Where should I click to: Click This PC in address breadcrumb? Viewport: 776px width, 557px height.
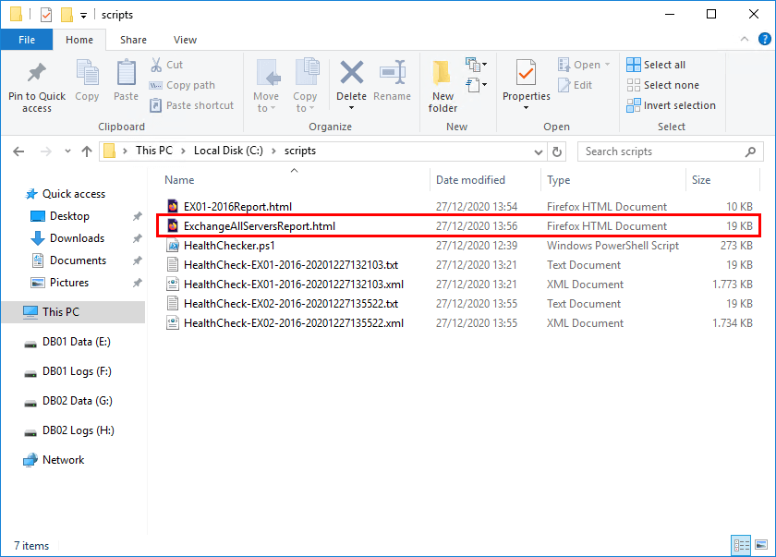point(154,151)
